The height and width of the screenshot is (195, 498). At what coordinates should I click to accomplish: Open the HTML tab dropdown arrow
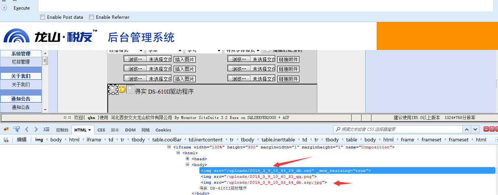89,130
